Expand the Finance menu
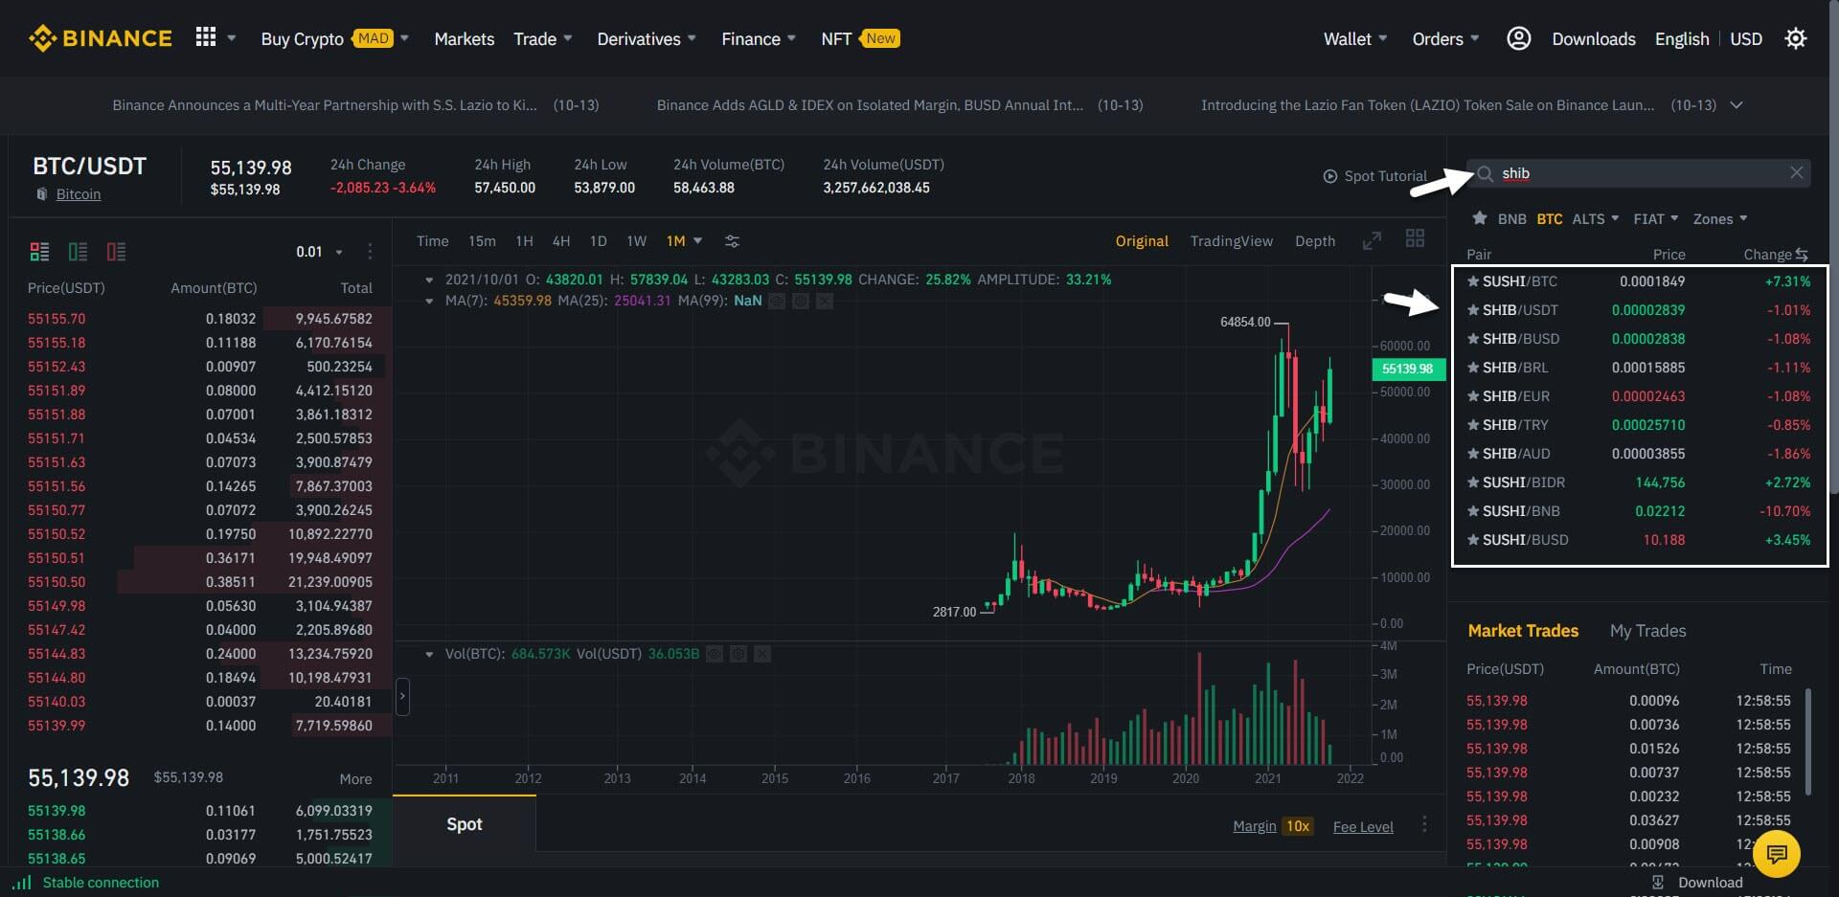 tap(791, 38)
